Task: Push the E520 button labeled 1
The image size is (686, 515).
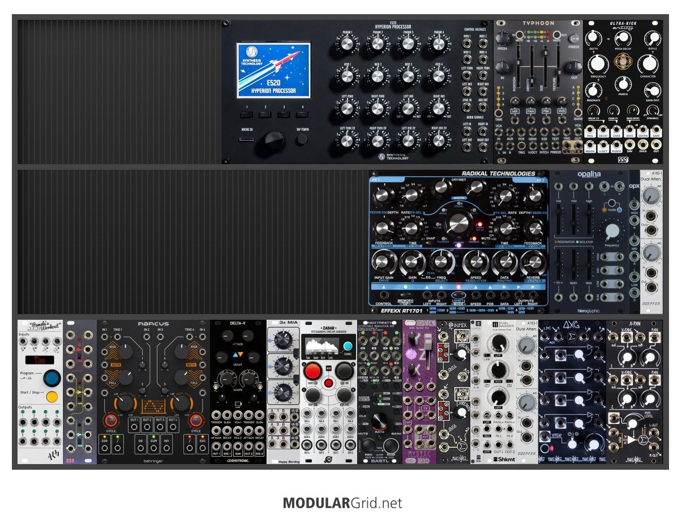Action: coord(247,115)
